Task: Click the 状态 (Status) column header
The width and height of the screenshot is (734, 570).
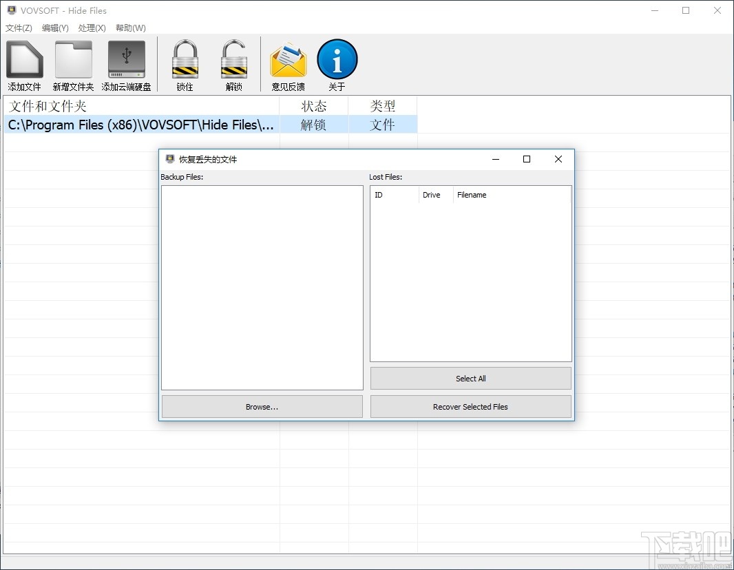Action: point(314,106)
